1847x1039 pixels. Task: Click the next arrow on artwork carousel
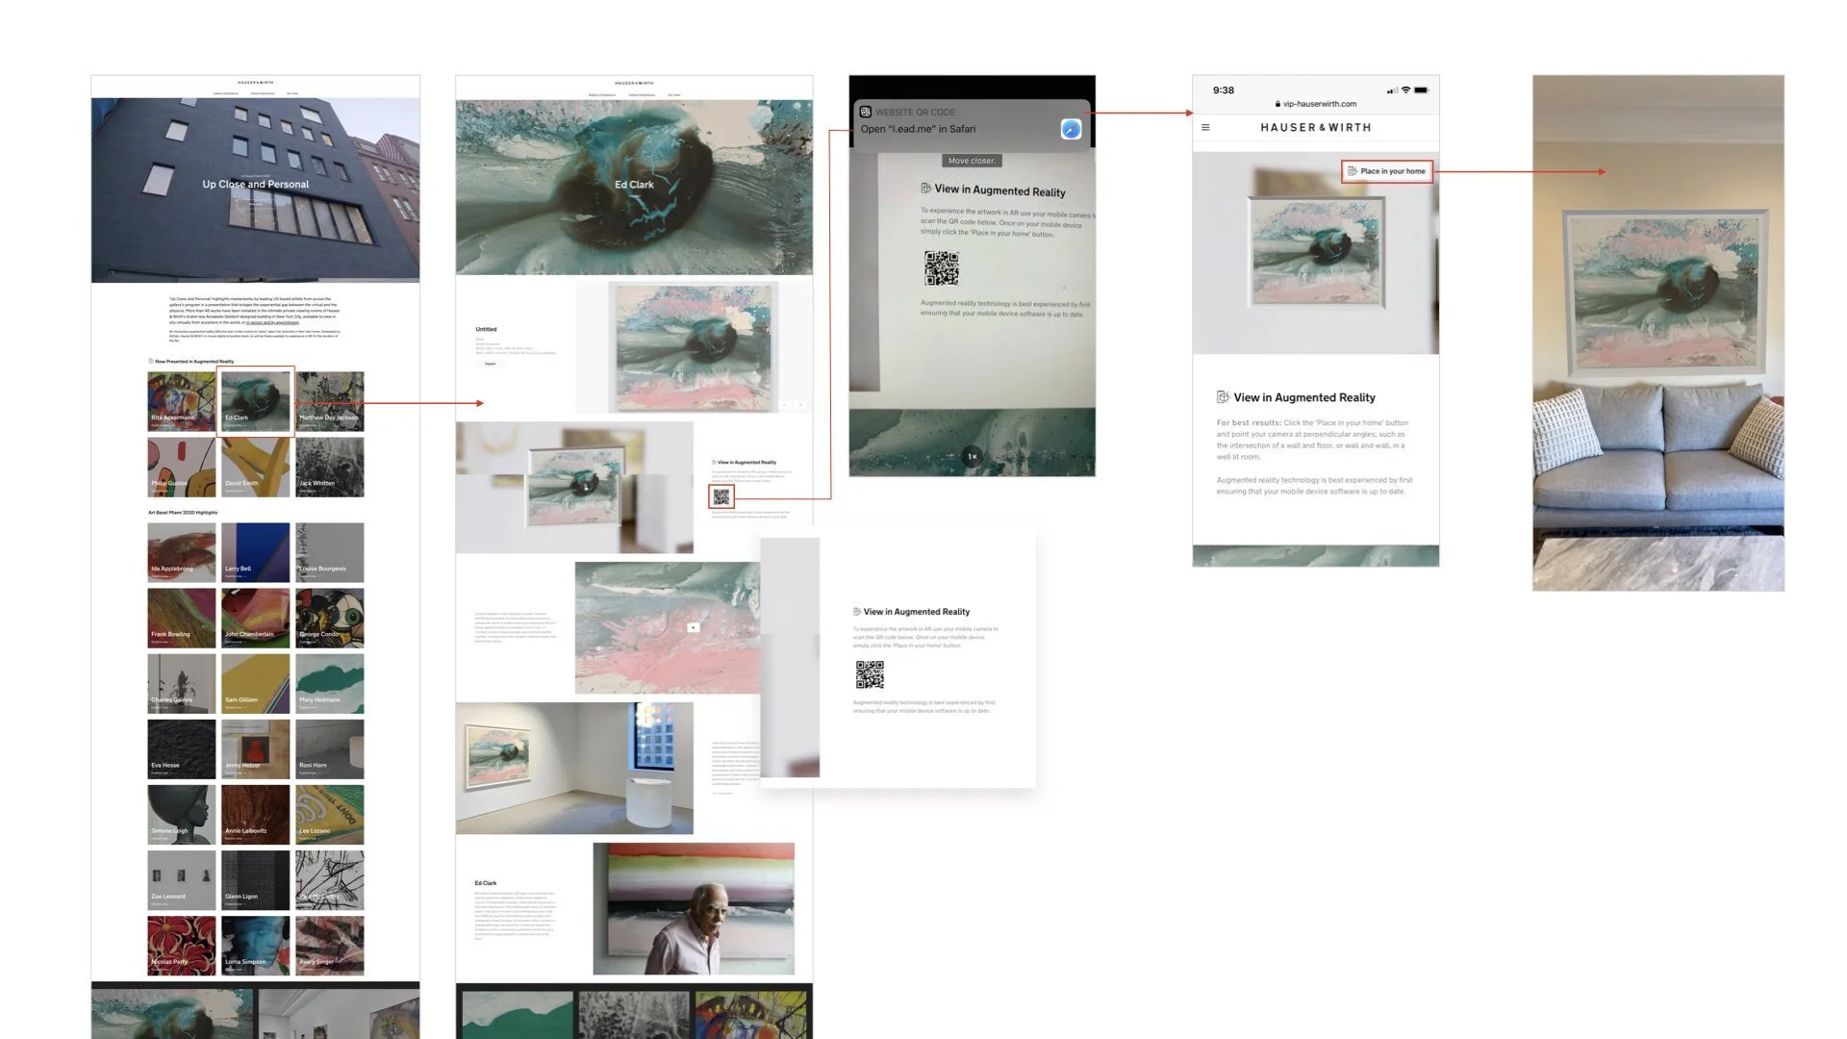[799, 405]
